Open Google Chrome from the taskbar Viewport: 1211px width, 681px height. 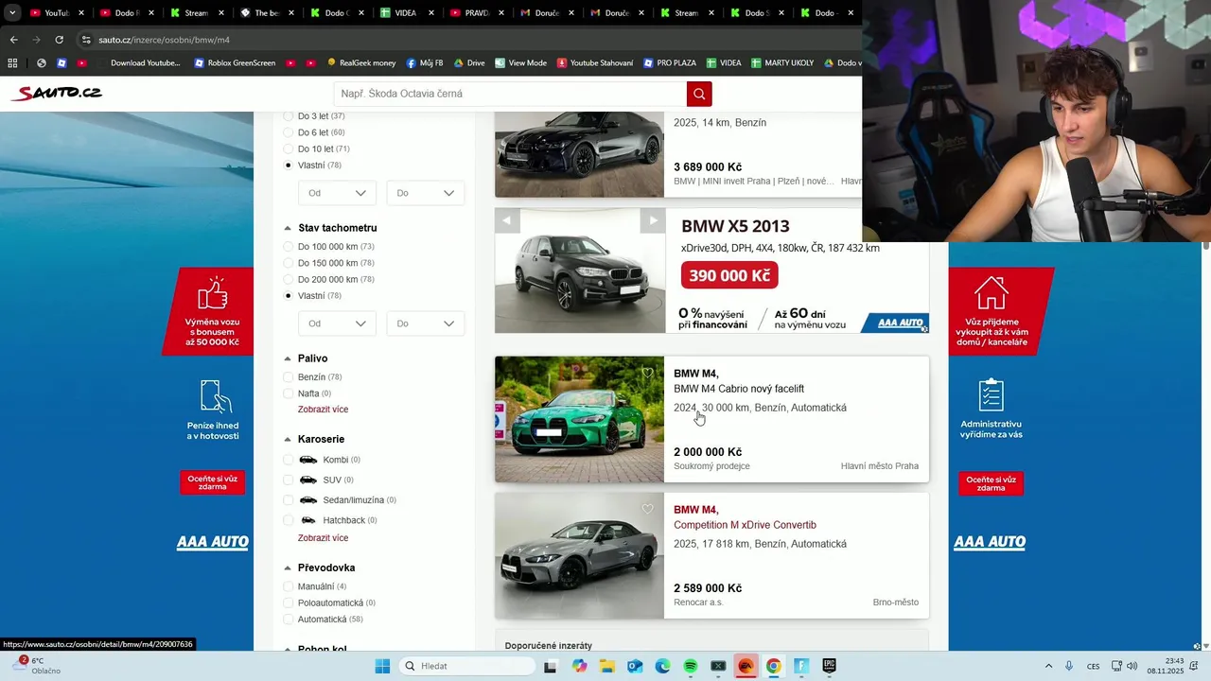click(x=774, y=666)
